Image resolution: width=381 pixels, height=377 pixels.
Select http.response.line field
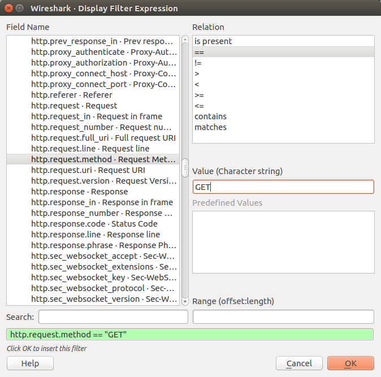(93, 235)
